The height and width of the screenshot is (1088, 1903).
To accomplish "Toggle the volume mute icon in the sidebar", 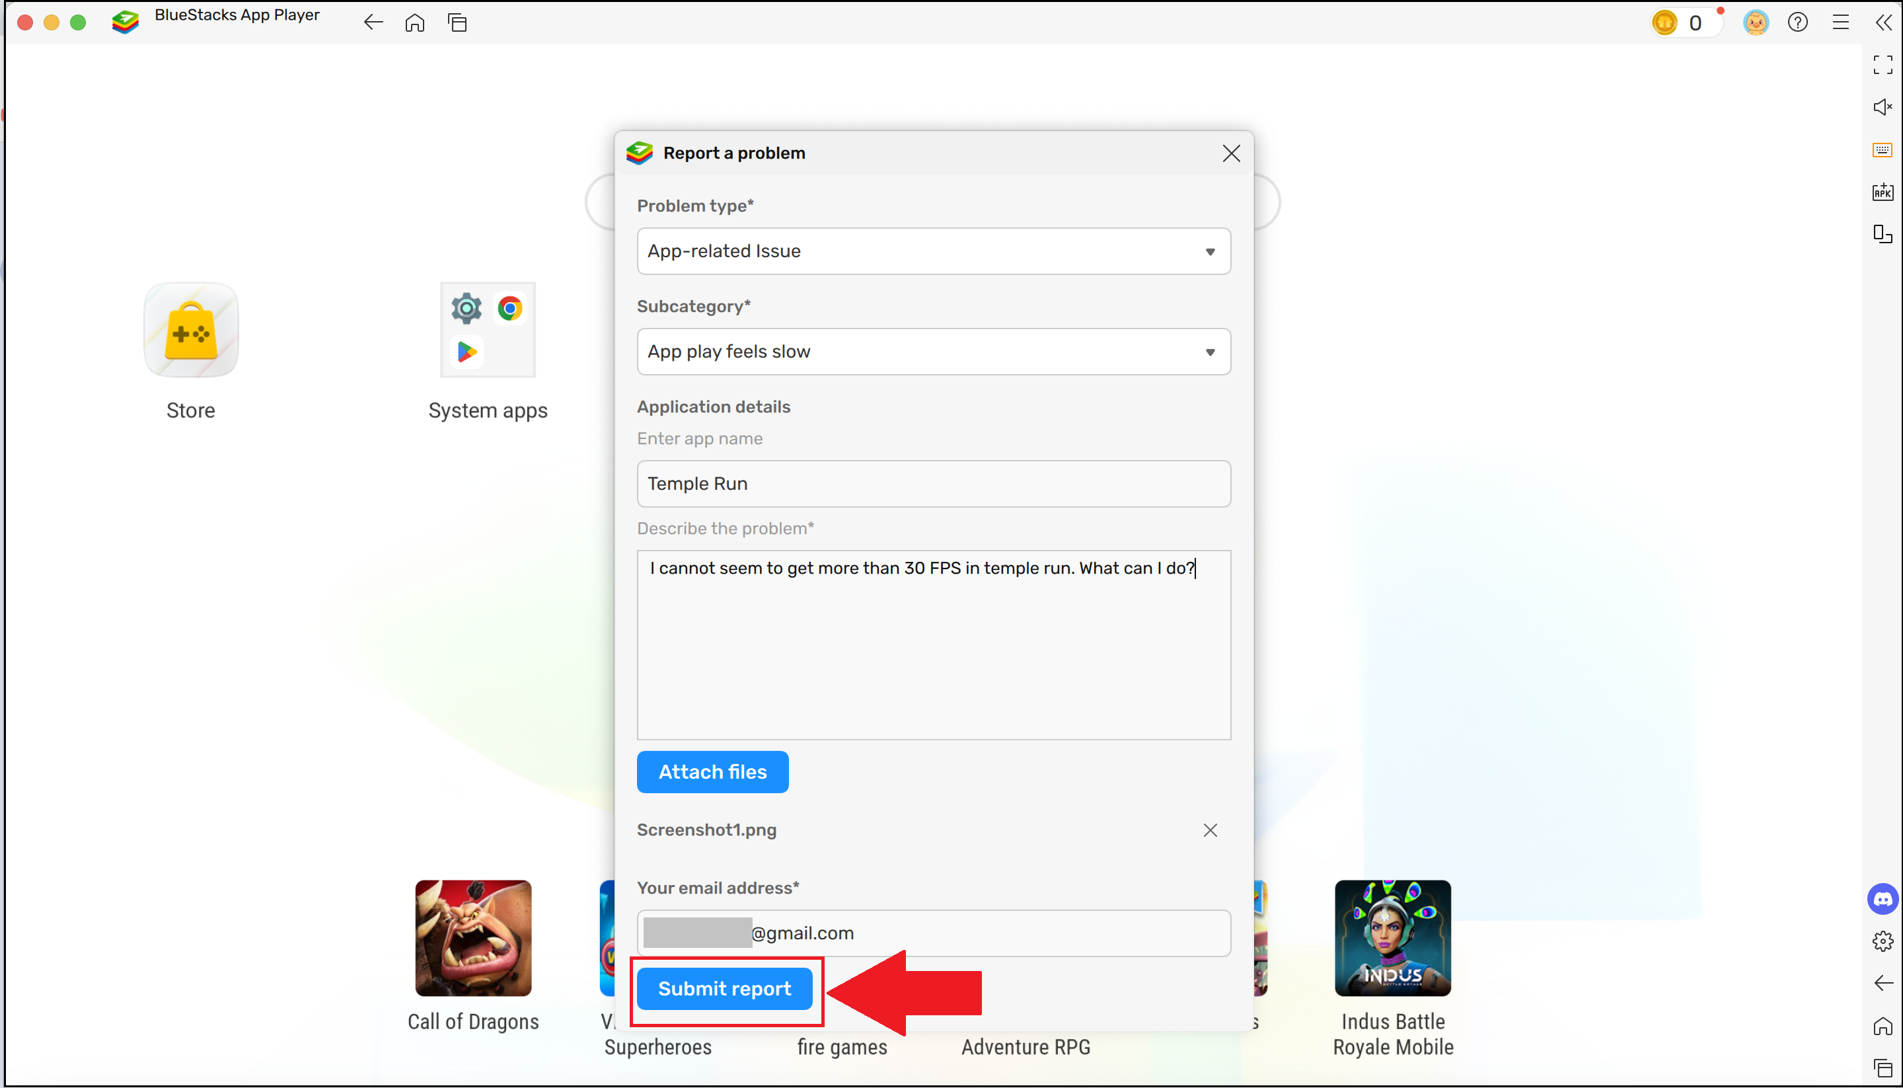I will [x=1883, y=108].
